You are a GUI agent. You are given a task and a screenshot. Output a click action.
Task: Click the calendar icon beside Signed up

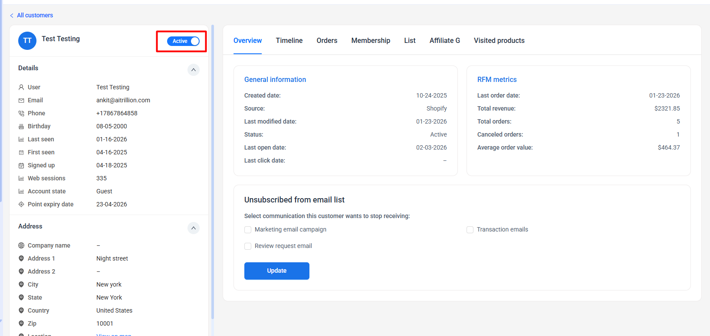coord(21,166)
